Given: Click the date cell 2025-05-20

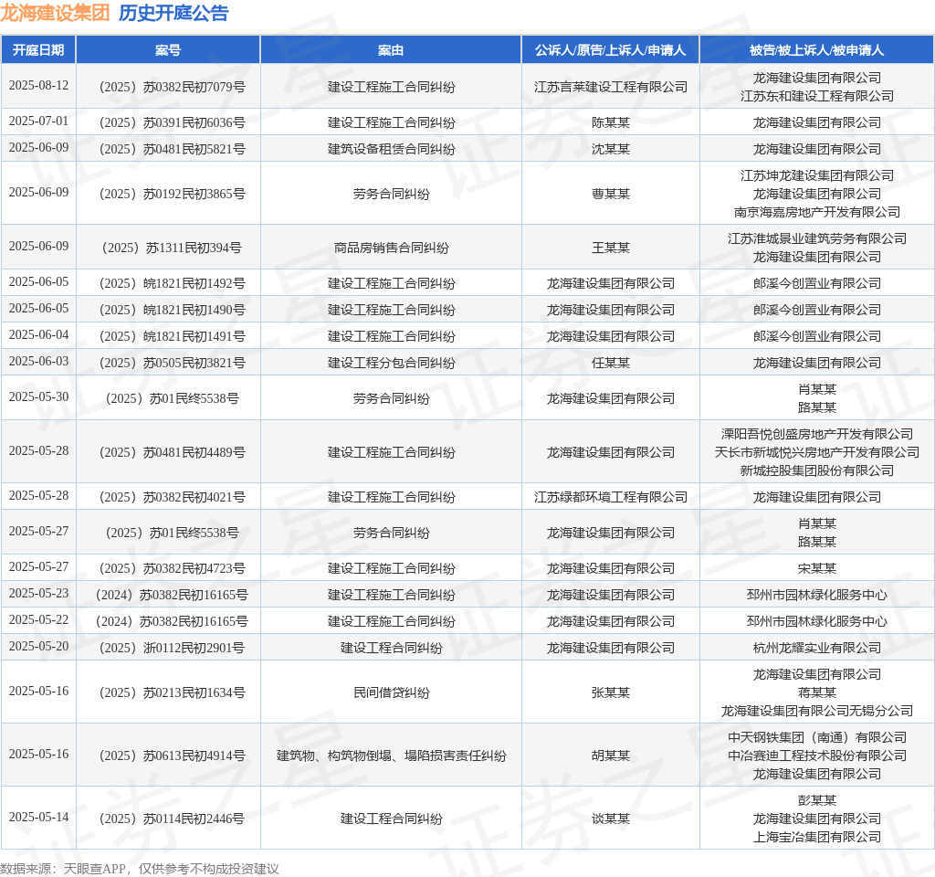Looking at the screenshot, I should [38, 646].
